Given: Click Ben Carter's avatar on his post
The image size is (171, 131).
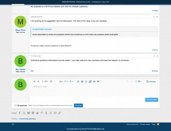Looking at the screenshot, I should 20,61.
